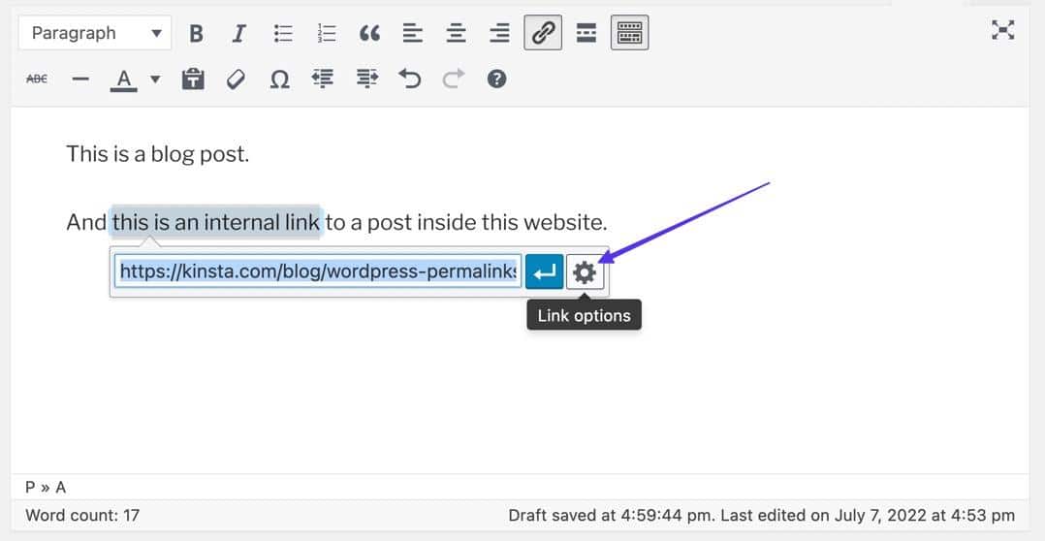Expand the text color picker arrow
The height and width of the screenshot is (541, 1045).
pyautogui.click(x=155, y=80)
